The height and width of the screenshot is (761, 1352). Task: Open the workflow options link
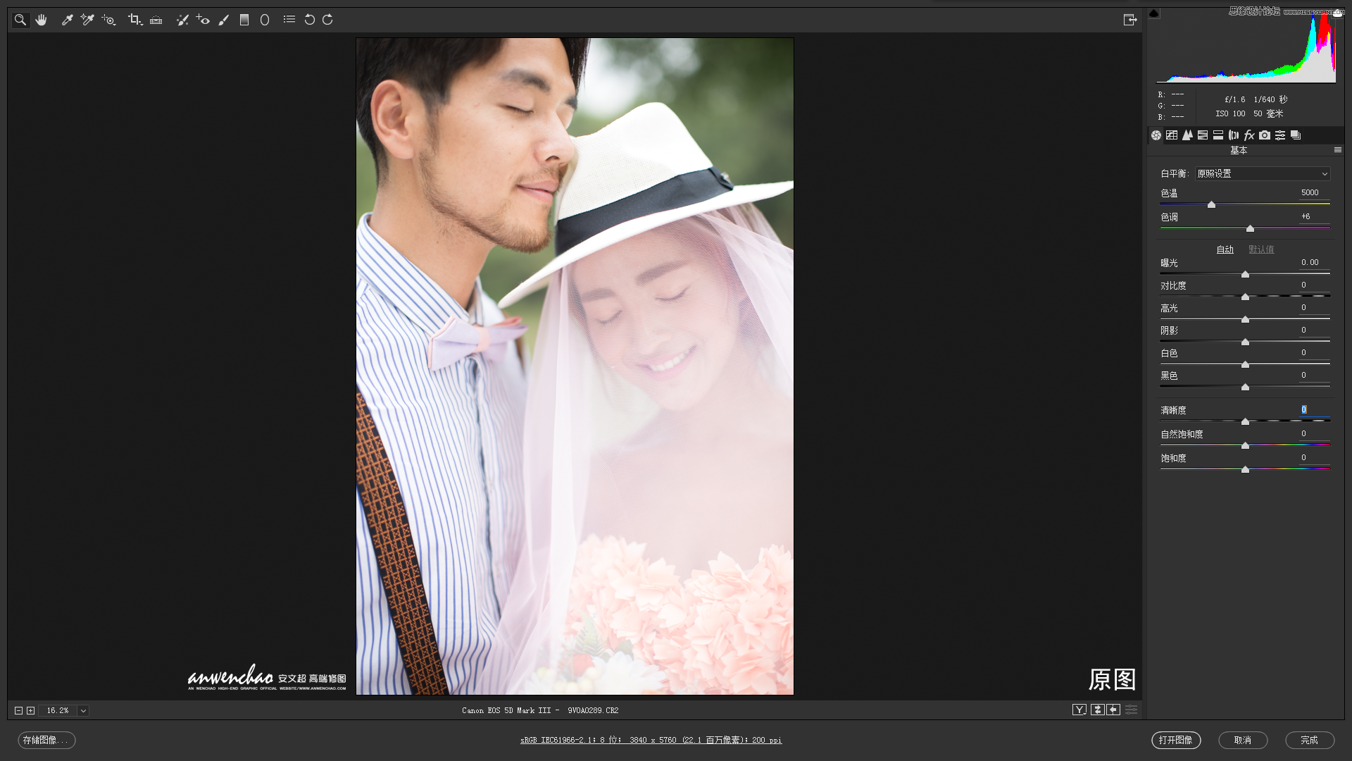coord(651,740)
